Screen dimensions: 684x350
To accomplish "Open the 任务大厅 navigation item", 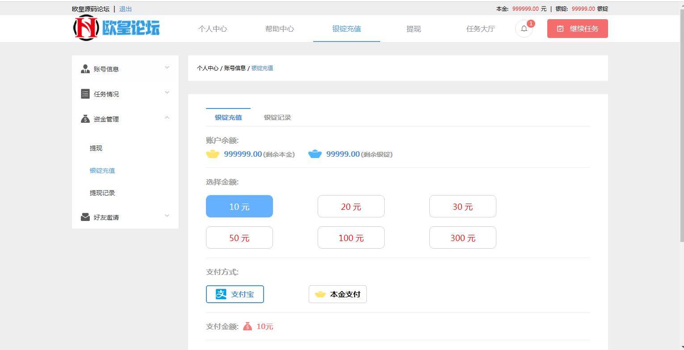I will tap(480, 29).
